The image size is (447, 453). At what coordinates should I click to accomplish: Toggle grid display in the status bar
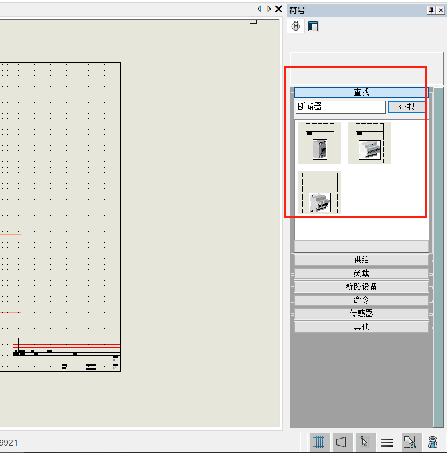pyautogui.click(x=319, y=442)
